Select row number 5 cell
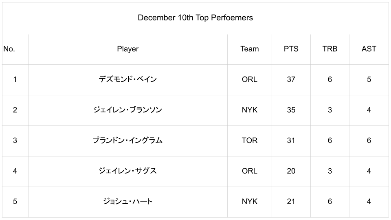Screen dimensions: 391x220 coord(15,202)
